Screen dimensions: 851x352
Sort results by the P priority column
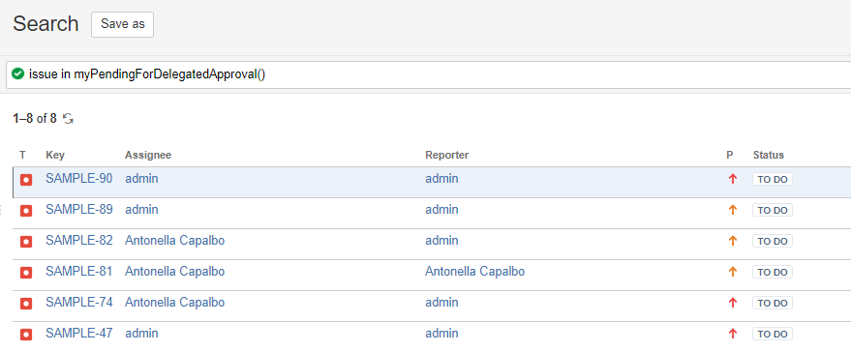coord(729,155)
